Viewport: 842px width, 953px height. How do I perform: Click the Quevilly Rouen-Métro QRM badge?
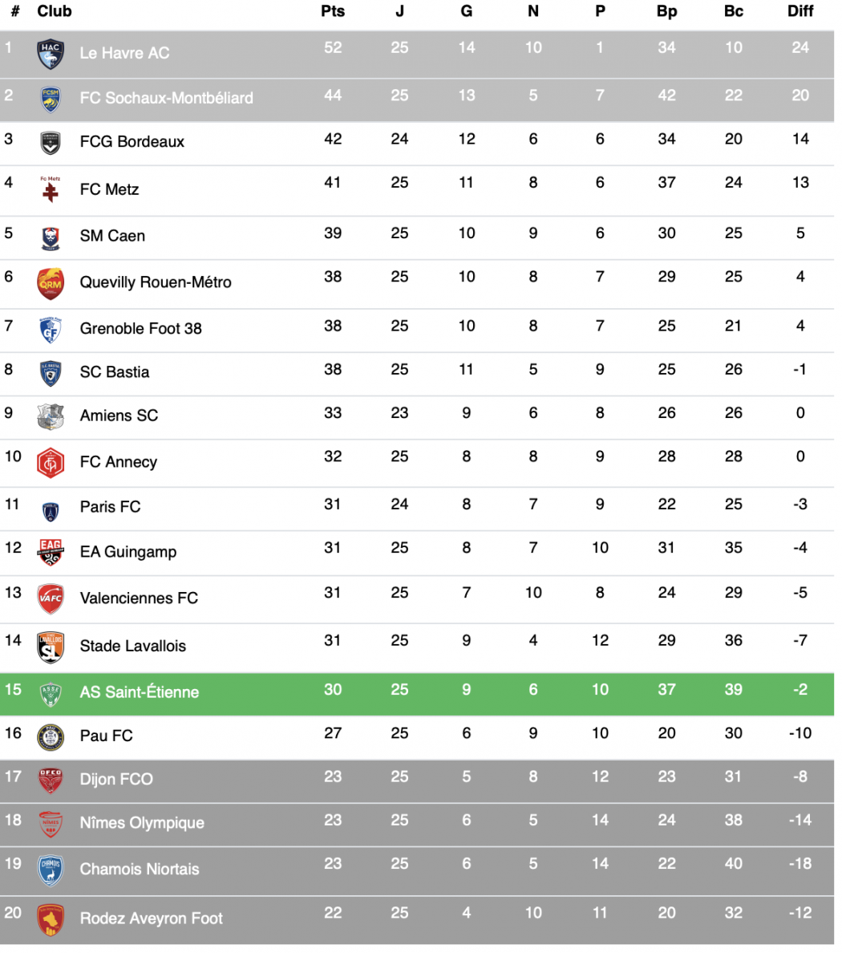coord(51,284)
